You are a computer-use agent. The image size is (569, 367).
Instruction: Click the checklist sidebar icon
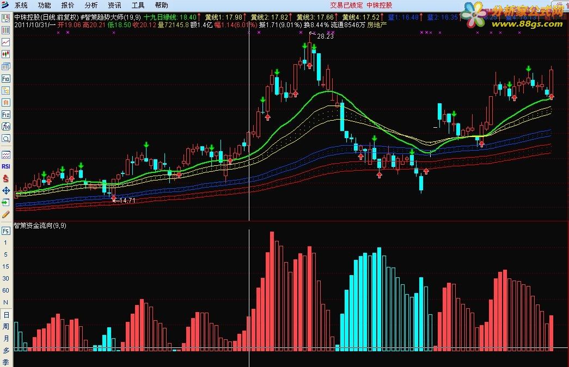(x=6, y=18)
